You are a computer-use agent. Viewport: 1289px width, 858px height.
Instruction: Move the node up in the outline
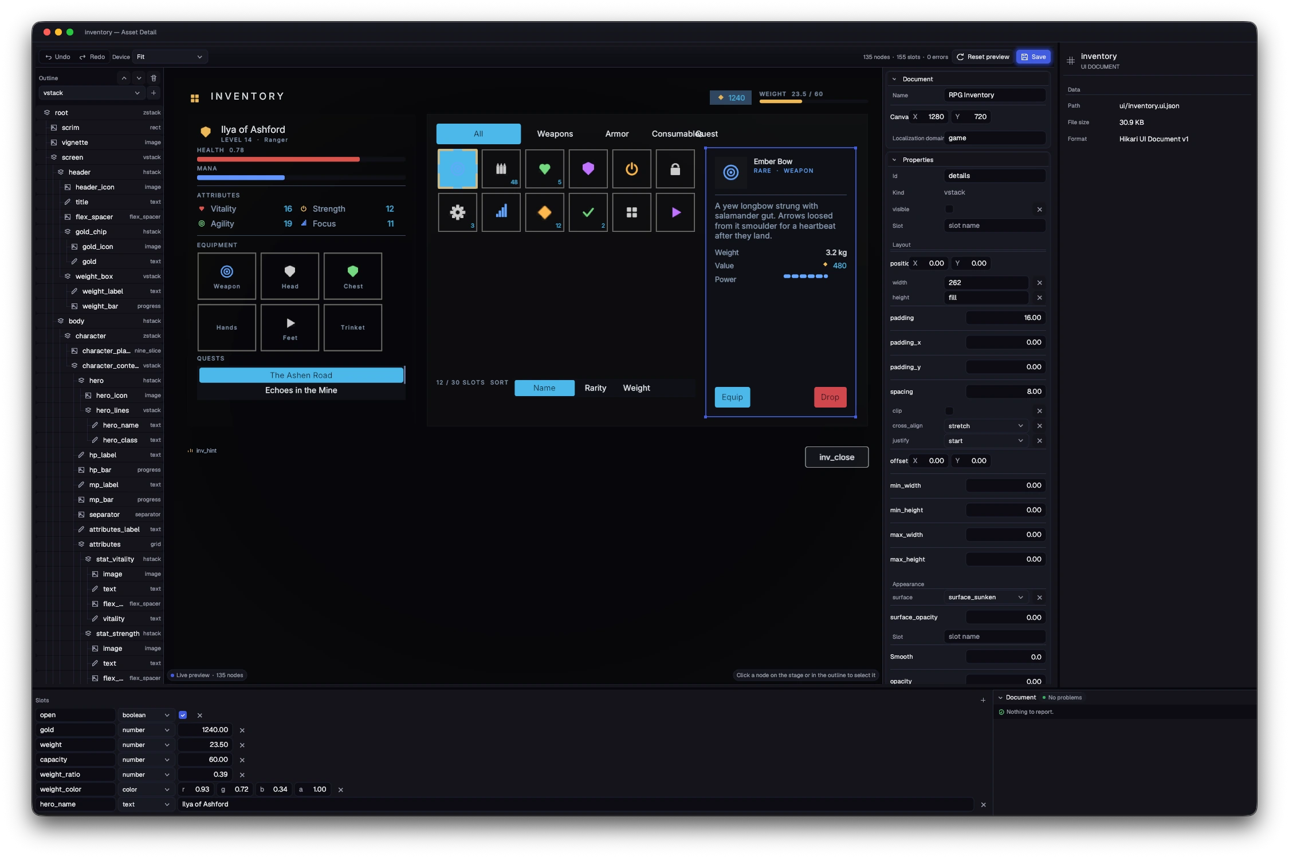(x=124, y=78)
